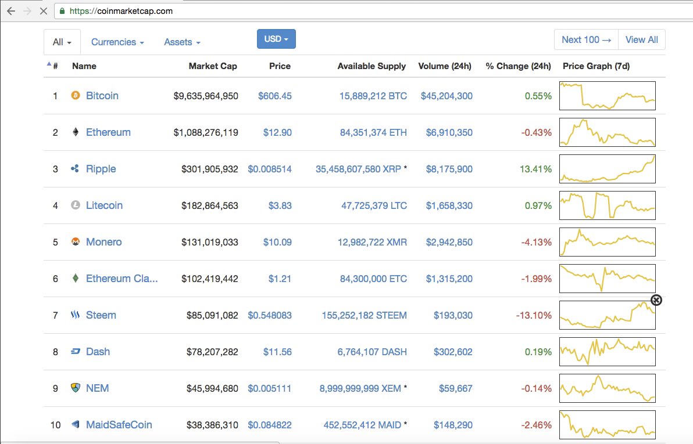Viewport: 693px width, 444px height.
Task: Click the green secure padlock icon
Action: point(62,11)
